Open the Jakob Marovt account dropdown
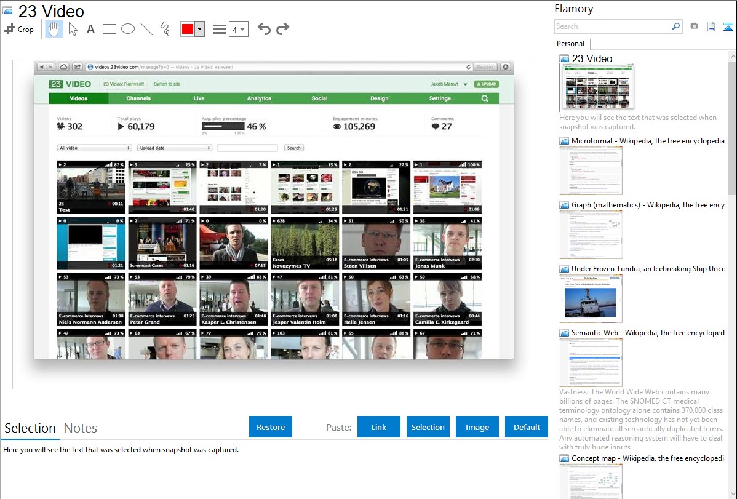Screen dimensions: 737x499 [x=449, y=84]
